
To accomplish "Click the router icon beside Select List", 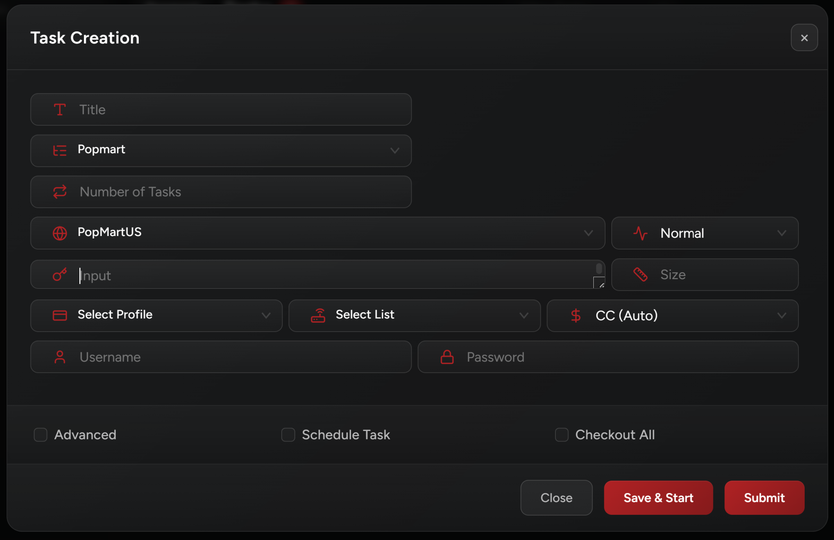I will click(318, 315).
